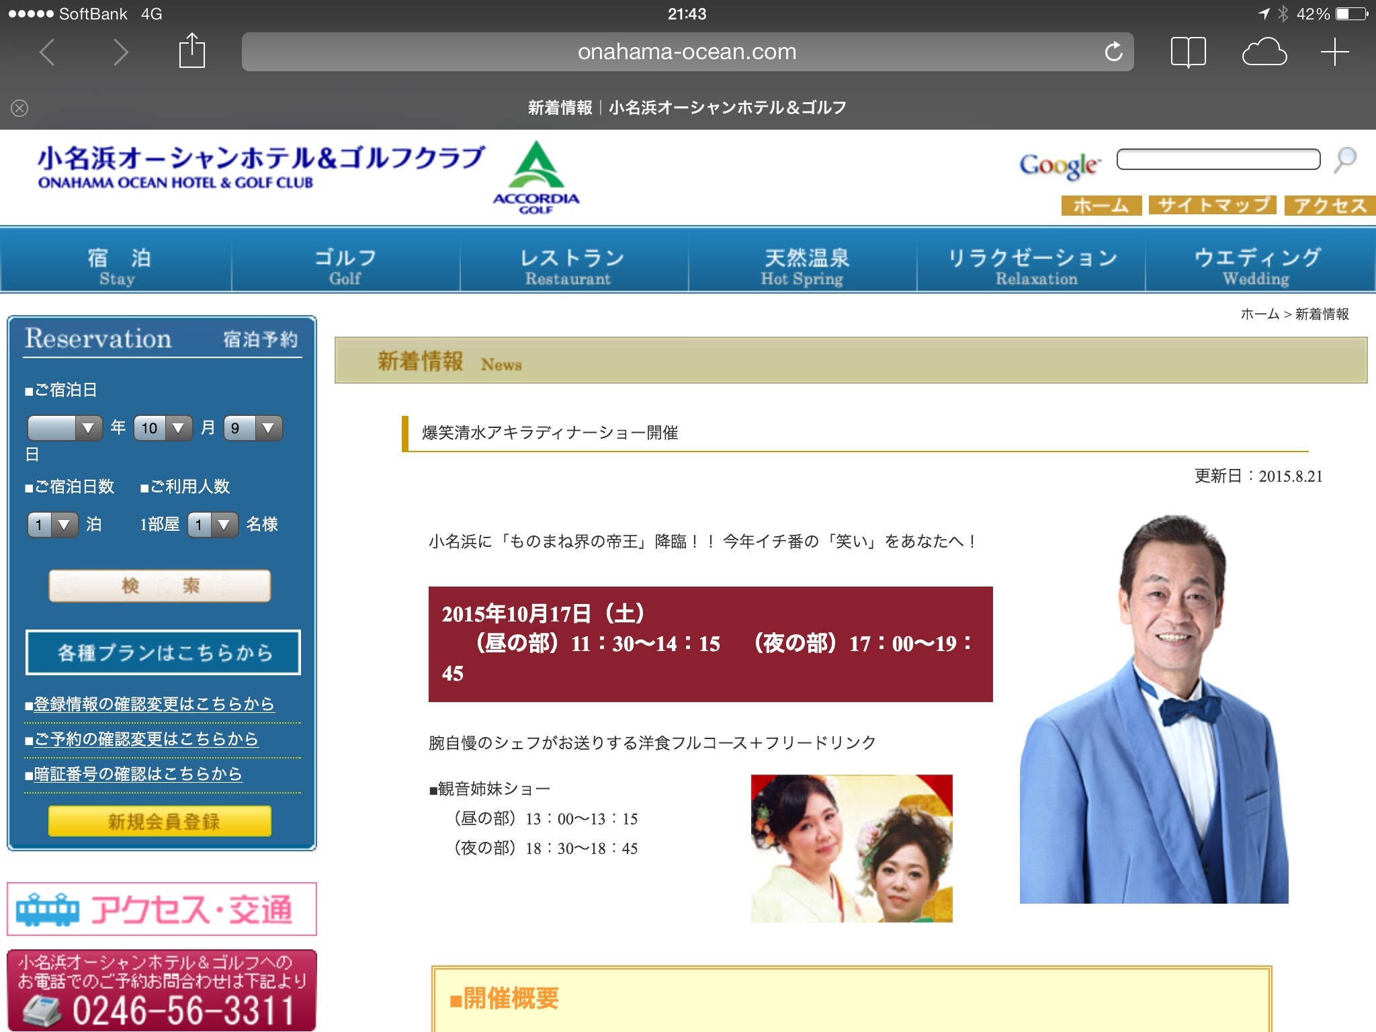Open the Safari share sheet icon
Viewport: 1376px width, 1032px height.
click(x=191, y=50)
